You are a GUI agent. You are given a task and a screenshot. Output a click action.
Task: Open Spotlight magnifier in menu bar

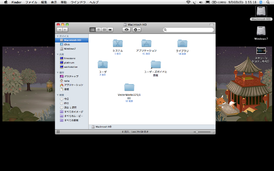(x=268, y=2)
